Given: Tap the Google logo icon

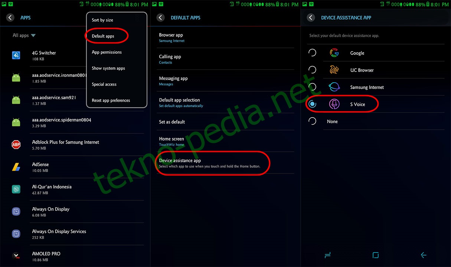Looking at the screenshot, I should tap(334, 53).
